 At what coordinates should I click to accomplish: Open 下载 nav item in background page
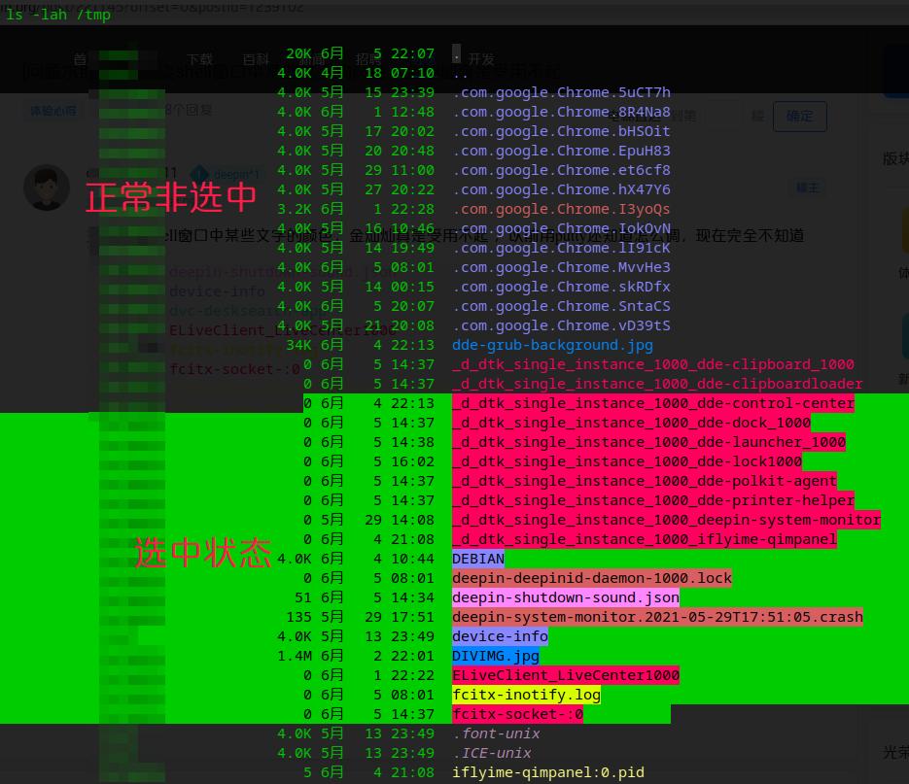tap(199, 59)
